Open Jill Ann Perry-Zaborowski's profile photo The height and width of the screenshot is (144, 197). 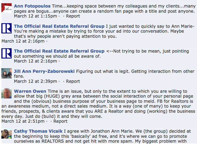click(x=6, y=74)
